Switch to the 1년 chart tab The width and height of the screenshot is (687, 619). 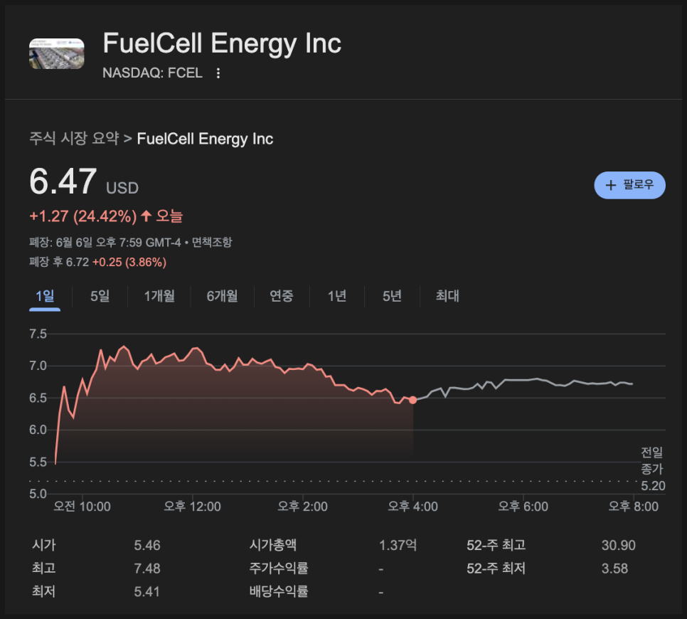pyautogui.click(x=337, y=296)
